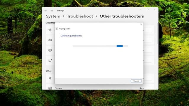The height and width of the screenshot is (106, 189).
Task: Click the Printer troubleshooter icon
Action: (50, 50)
